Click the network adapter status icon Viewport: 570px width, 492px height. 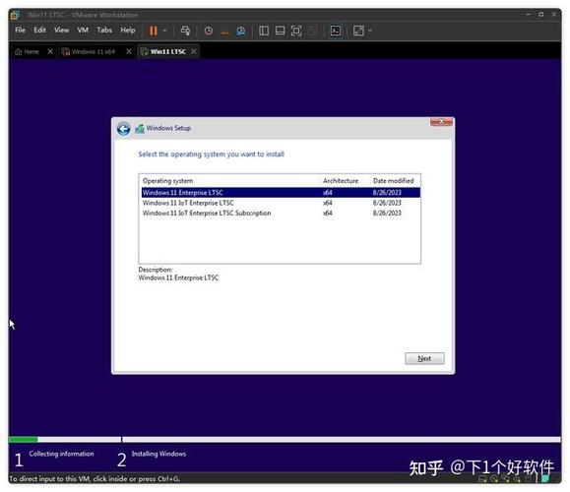coord(506,479)
